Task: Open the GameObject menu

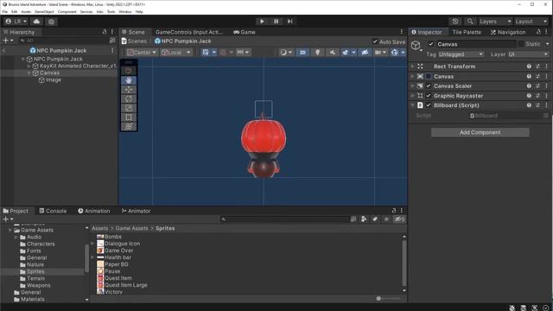Action: [44, 11]
